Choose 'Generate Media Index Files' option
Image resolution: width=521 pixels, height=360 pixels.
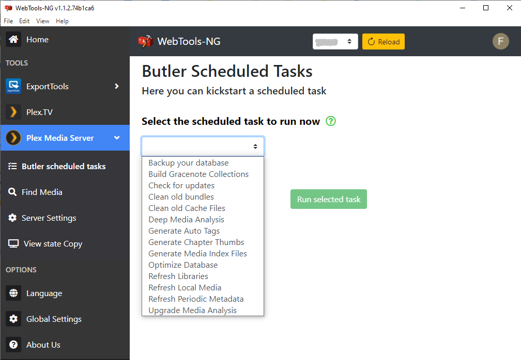pyautogui.click(x=203, y=254)
